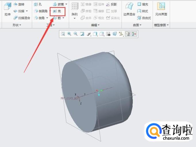The height and width of the screenshot is (147, 196).
Task: Expand the Draft (拔模) dropdown arrow
Action: pos(66,4)
